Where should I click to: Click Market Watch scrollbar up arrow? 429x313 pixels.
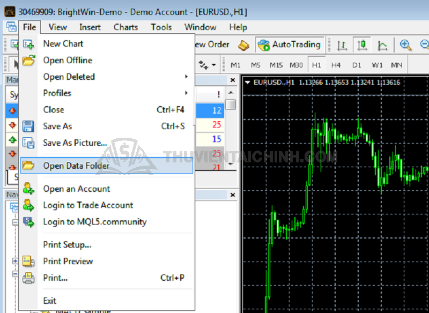click(231, 93)
